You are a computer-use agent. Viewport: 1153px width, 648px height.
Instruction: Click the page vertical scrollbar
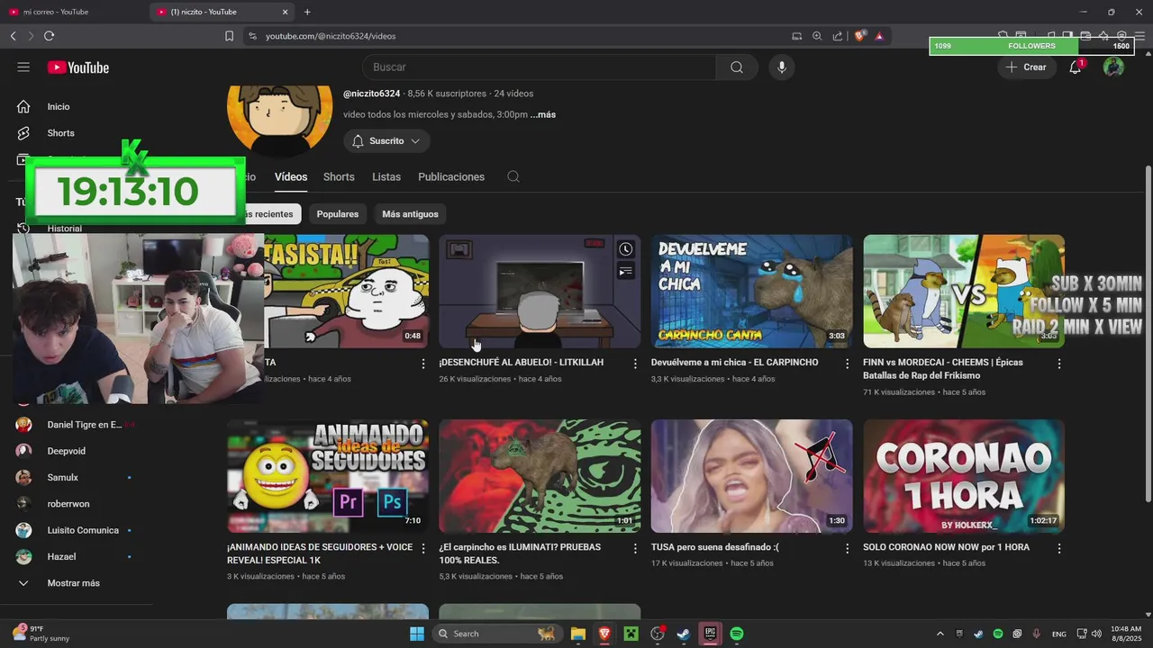pos(1148,333)
